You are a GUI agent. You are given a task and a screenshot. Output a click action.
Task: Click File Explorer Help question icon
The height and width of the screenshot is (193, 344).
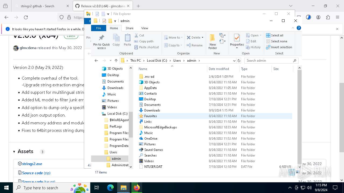(299, 28)
